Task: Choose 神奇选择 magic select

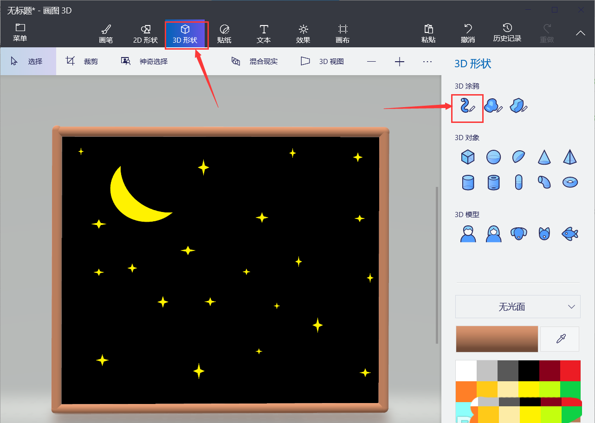Action: [144, 61]
